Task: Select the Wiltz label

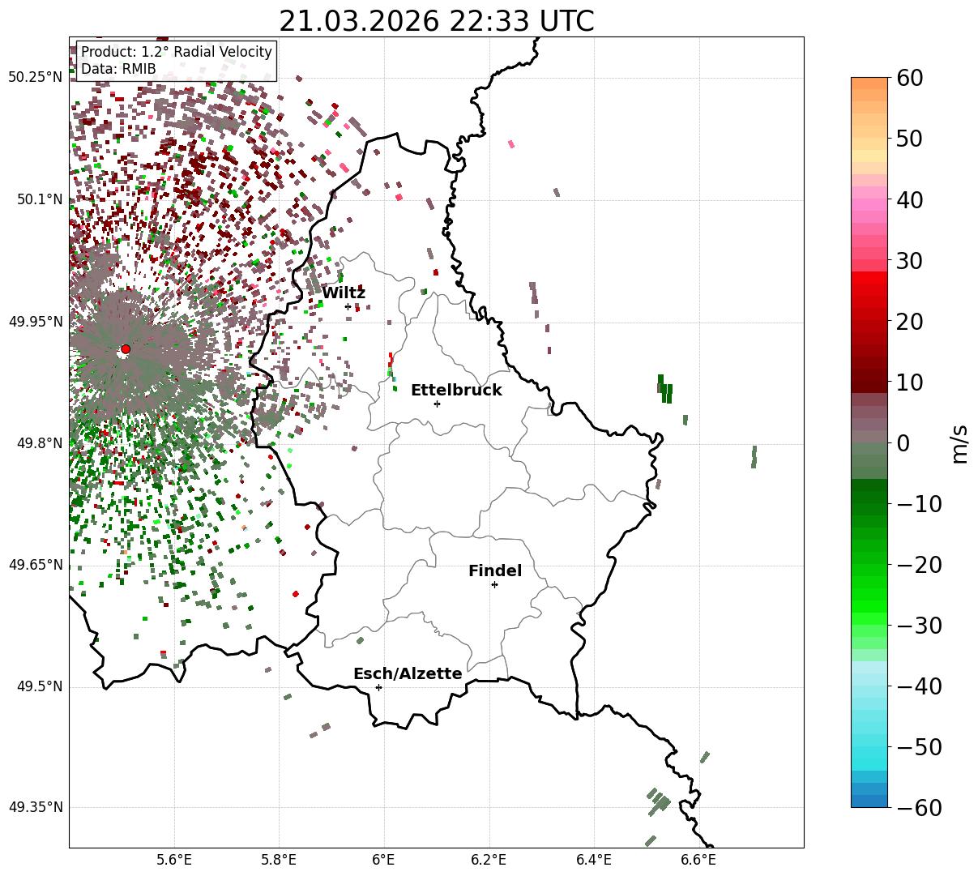Action: (x=344, y=293)
